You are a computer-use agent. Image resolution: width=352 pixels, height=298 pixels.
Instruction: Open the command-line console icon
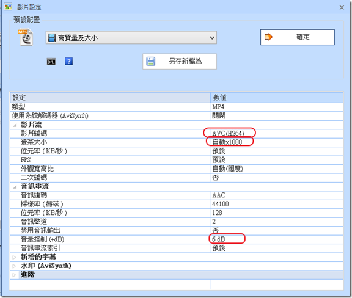click(51, 62)
